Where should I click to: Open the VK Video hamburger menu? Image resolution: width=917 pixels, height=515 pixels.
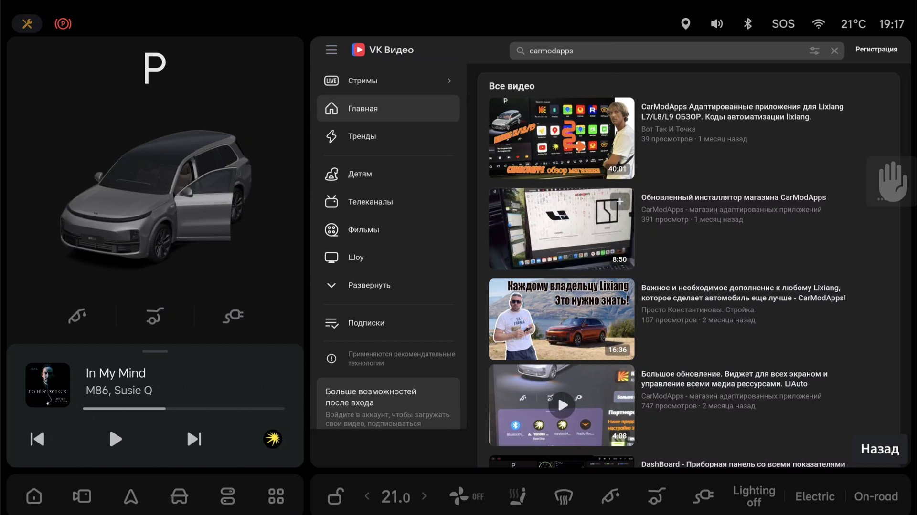[x=331, y=50]
